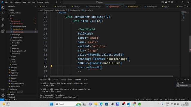The height and width of the screenshot is (107, 191).
Task: Close the terminal panel
Action: coord(188,79)
